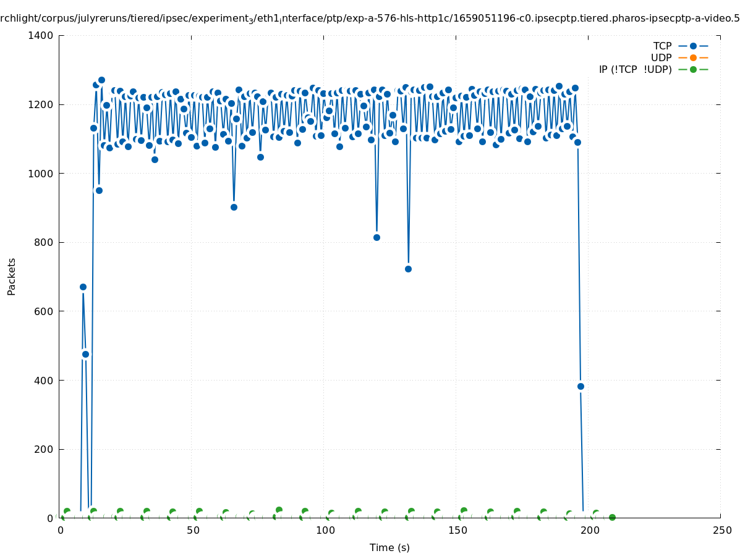
Task: Click the green IP legend marker
Action: coord(693,69)
